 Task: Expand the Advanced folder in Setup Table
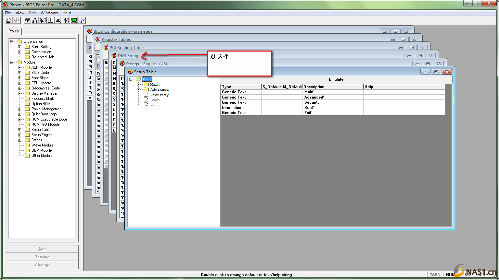point(138,89)
